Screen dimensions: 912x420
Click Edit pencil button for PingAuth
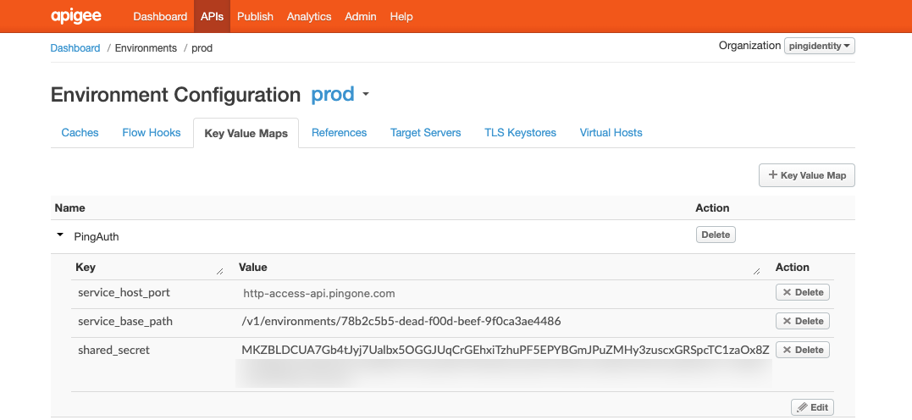(x=811, y=407)
